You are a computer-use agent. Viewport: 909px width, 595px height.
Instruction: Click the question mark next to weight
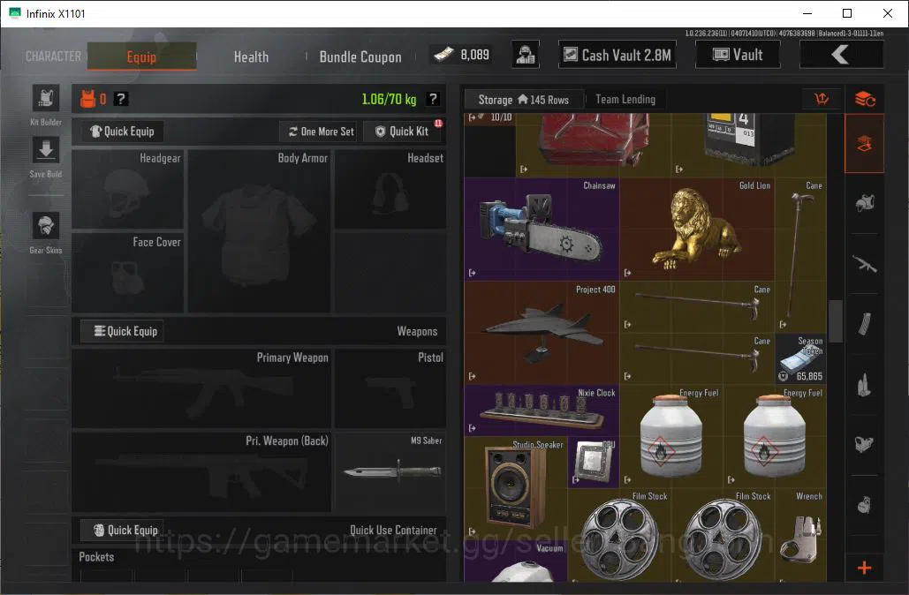(x=433, y=99)
